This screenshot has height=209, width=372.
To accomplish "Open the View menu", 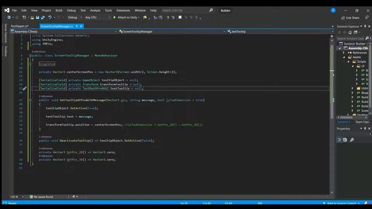I will point(34,10).
